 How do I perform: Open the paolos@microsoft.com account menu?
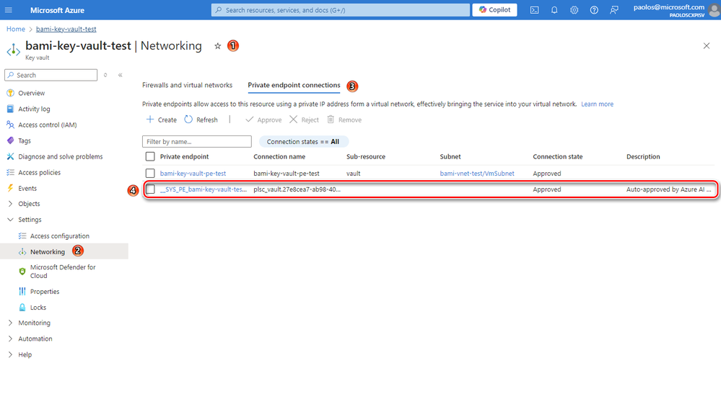point(675,10)
